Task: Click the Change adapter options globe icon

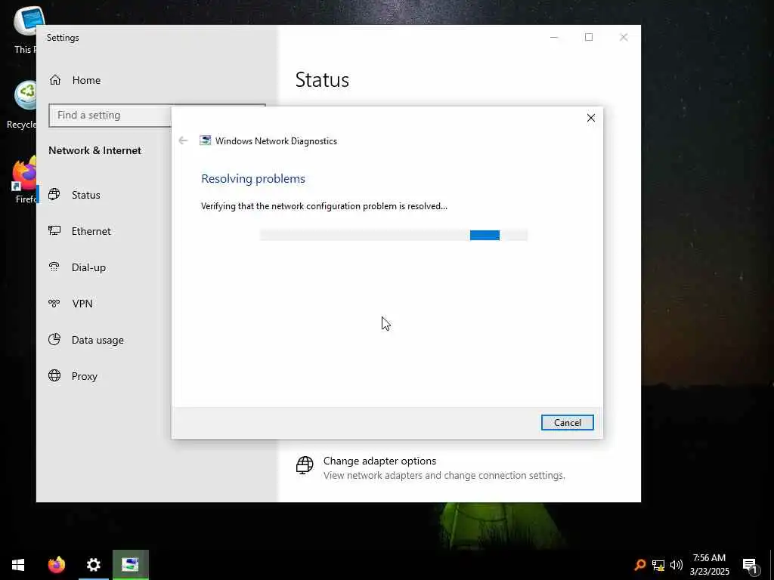Action: (x=305, y=464)
